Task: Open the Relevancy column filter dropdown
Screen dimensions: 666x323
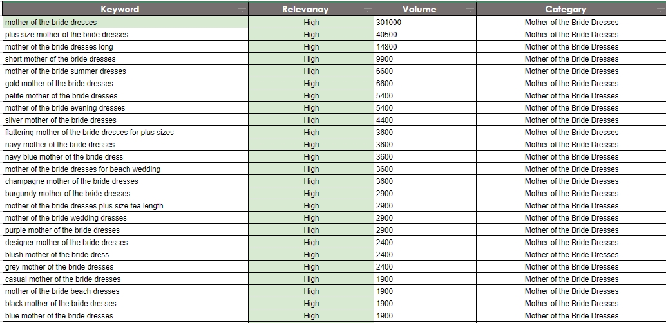Action: 368,10
